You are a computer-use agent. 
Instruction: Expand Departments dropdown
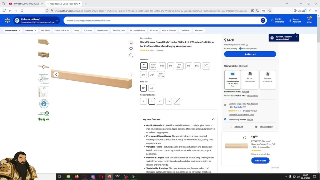pos(13,30)
